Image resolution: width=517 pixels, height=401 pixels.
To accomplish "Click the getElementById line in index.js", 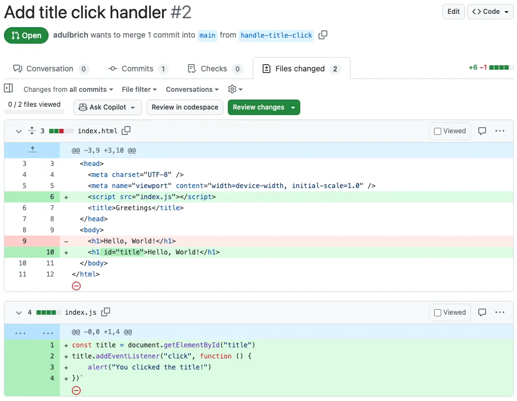I will tap(259, 345).
